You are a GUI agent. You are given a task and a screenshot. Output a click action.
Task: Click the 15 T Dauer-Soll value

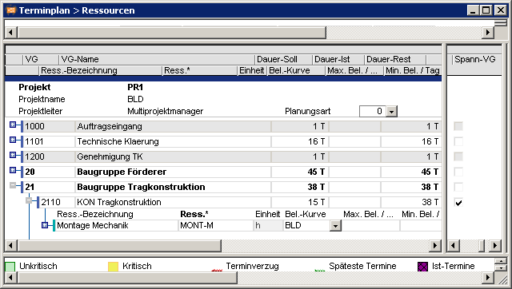[316, 202]
